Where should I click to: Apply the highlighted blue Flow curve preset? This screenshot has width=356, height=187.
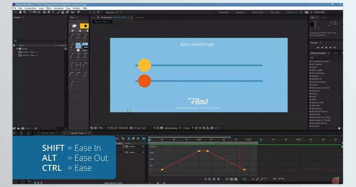pyautogui.click(x=78, y=45)
